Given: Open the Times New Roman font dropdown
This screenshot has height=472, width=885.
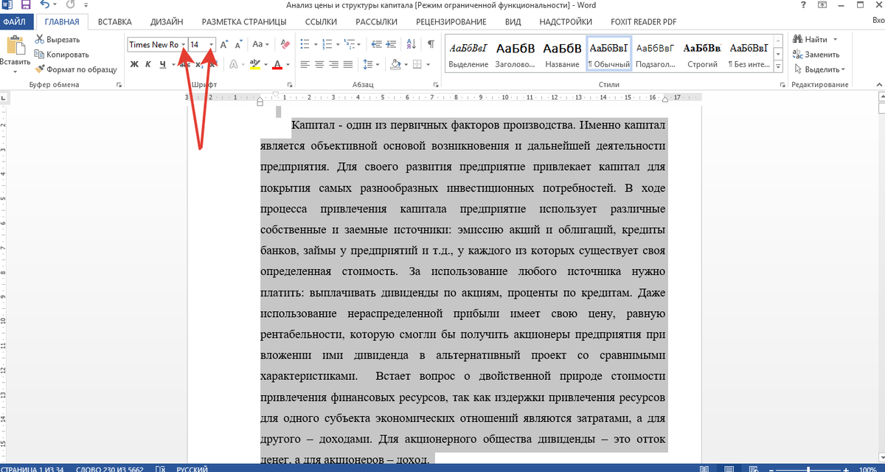Looking at the screenshot, I should 184,45.
